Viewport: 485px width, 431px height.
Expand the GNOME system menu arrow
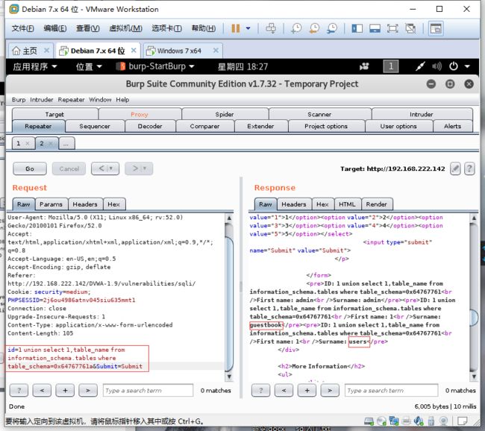click(x=467, y=66)
